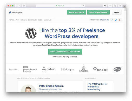The width and height of the screenshot is (132, 101).
Task: Open the Clients nav item
Action: 23,20
